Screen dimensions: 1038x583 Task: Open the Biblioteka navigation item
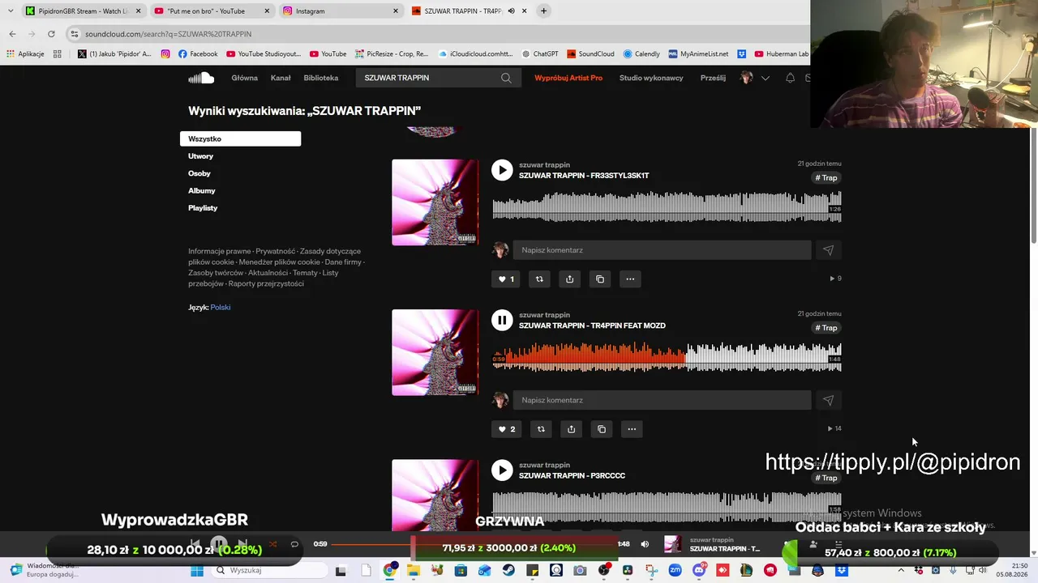point(321,78)
